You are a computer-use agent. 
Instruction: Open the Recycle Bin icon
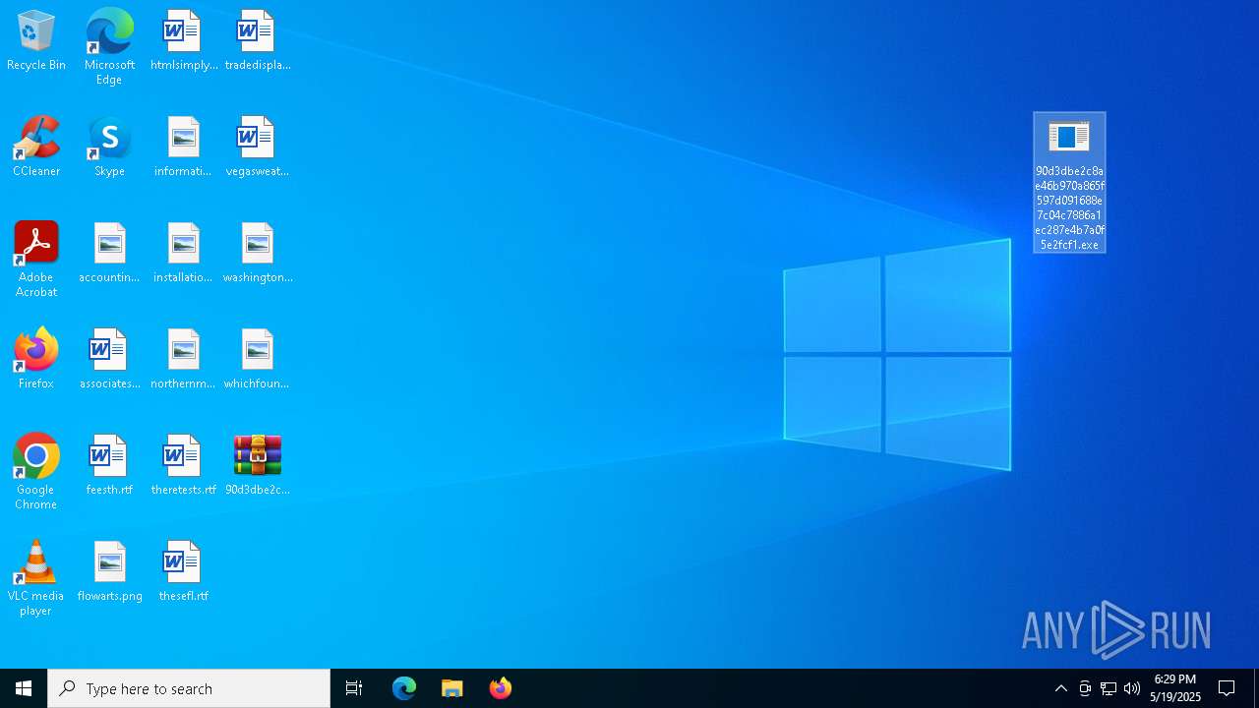[x=36, y=41]
